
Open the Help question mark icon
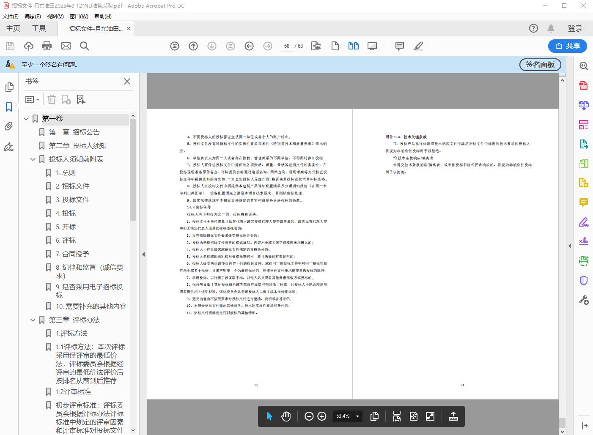point(534,28)
